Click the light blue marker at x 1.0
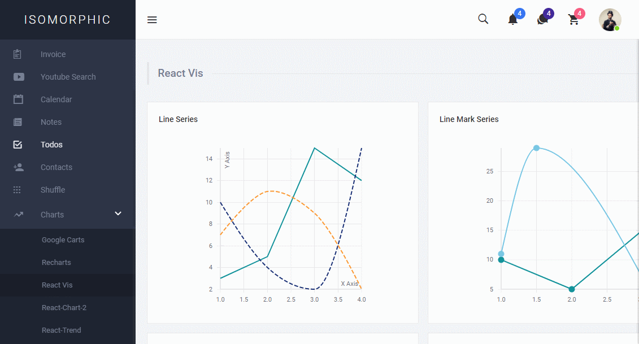This screenshot has width=639, height=344. [501, 254]
